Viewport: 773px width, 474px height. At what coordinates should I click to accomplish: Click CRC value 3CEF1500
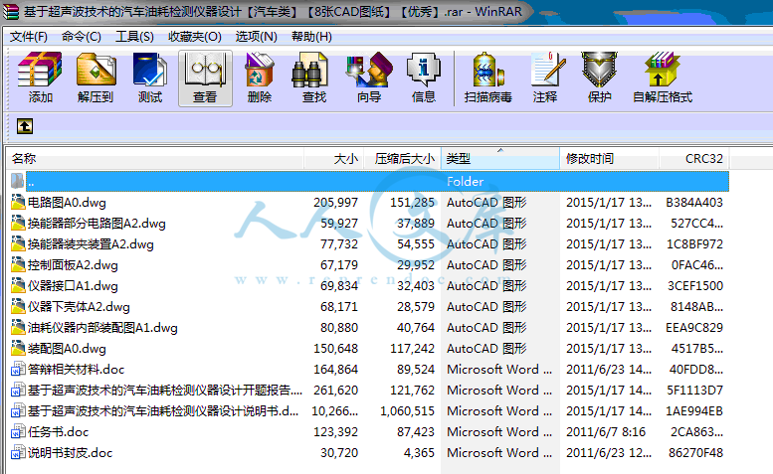pyautogui.click(x=695, y=286)
